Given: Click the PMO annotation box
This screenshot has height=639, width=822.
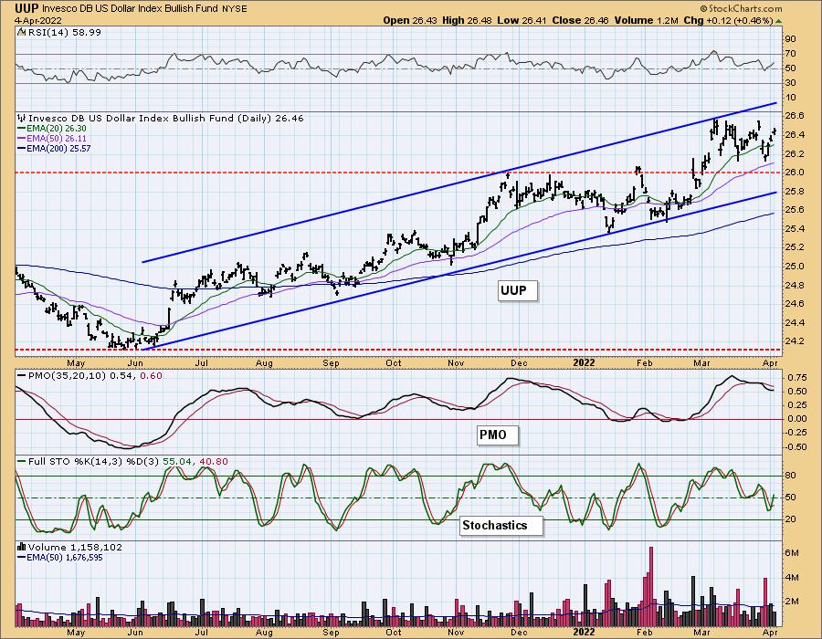Looking at the screenshot, I should pos(498,435).
